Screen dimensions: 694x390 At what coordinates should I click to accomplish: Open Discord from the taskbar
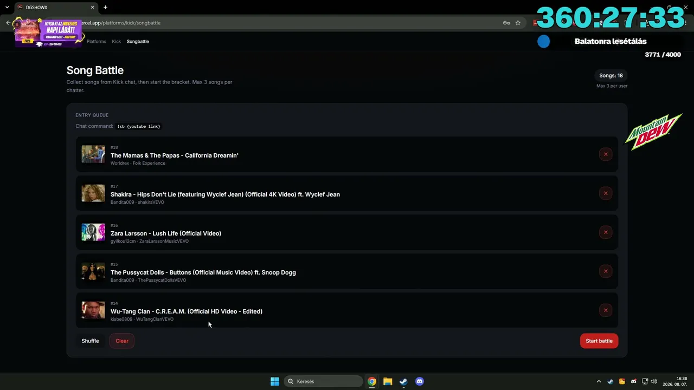[419, 381]
